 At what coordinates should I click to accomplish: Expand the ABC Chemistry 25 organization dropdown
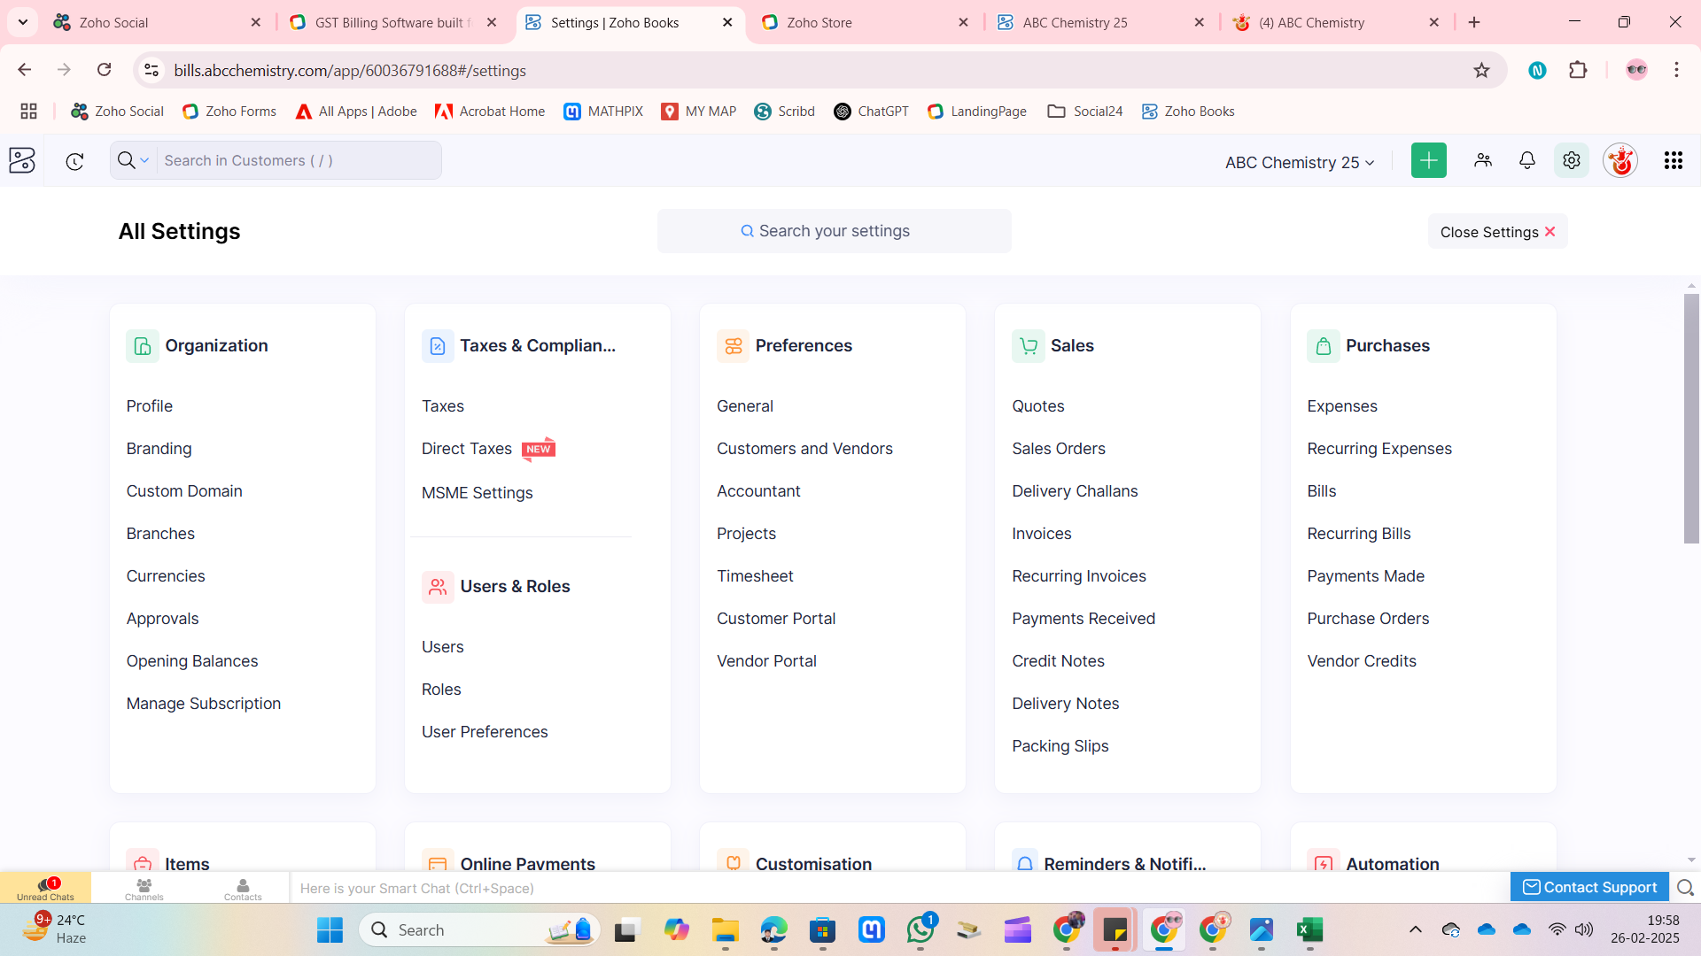1299,162
